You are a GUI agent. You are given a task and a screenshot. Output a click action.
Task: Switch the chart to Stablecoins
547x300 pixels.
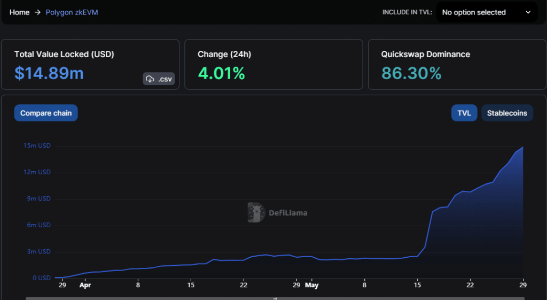pyautogui.click(x=507, y=113)
